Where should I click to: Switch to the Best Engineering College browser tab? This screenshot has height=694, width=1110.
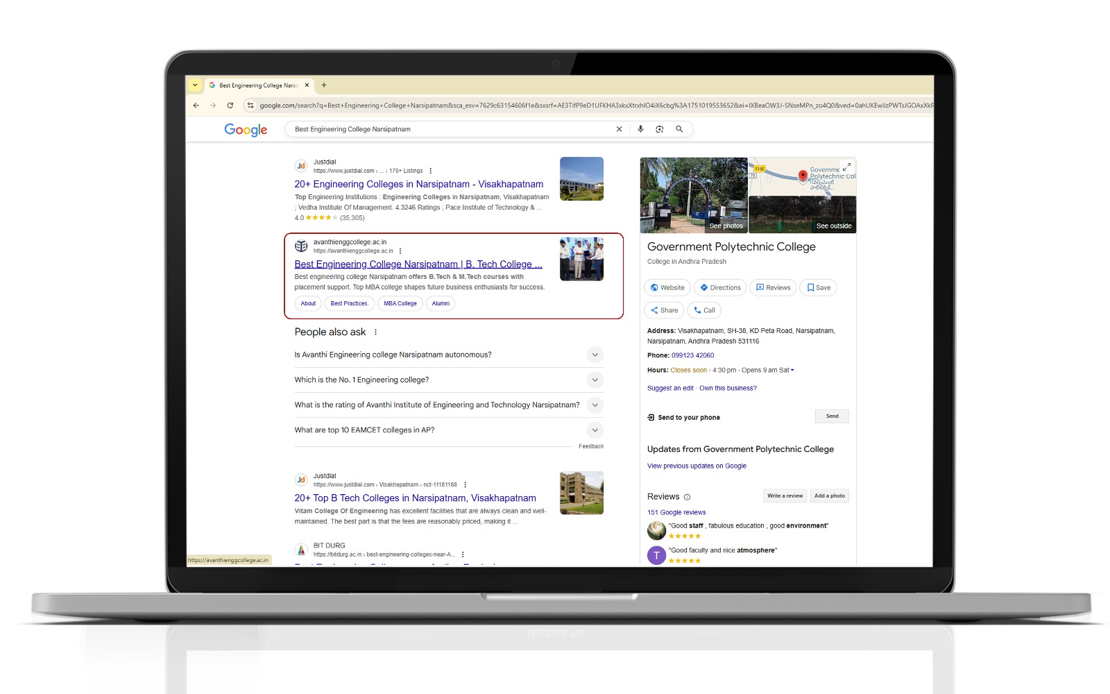point(258,85)
